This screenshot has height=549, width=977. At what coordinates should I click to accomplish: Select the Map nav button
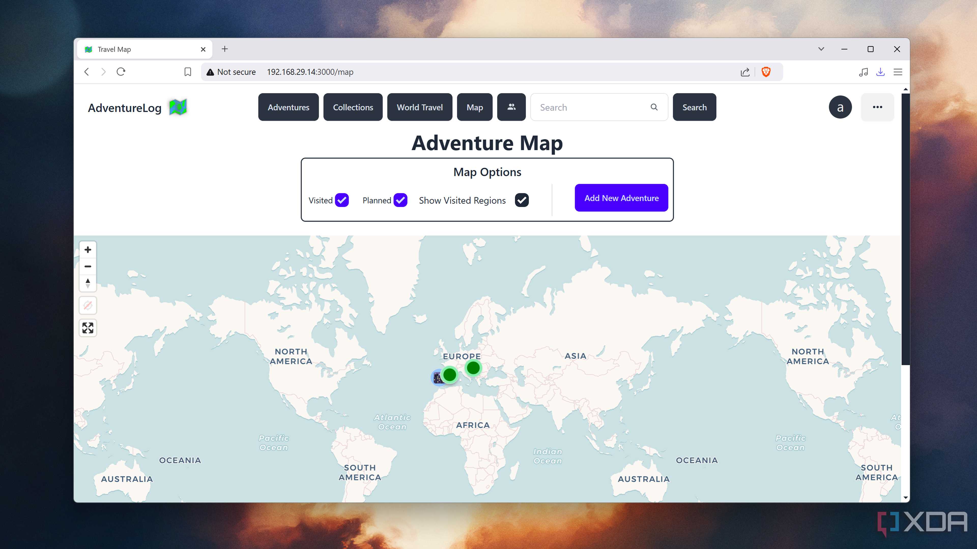click(x=475, y=107)
